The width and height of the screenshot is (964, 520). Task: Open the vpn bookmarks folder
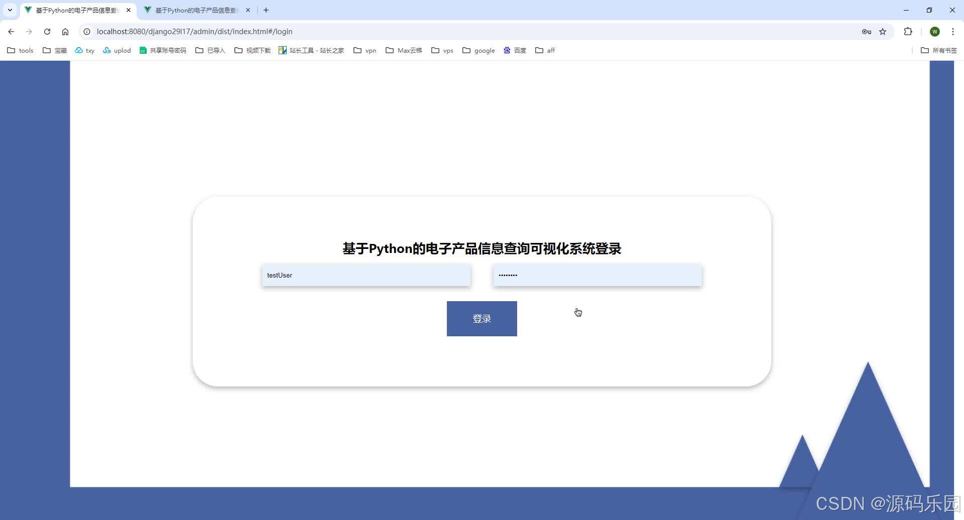click(x=365, y=50)
